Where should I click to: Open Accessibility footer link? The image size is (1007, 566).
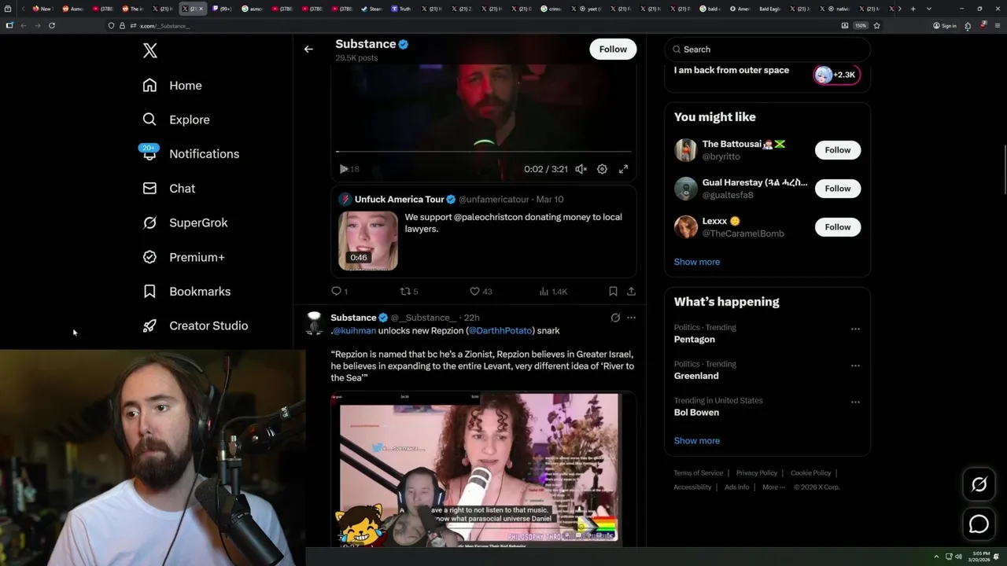(x=692, y=487)
